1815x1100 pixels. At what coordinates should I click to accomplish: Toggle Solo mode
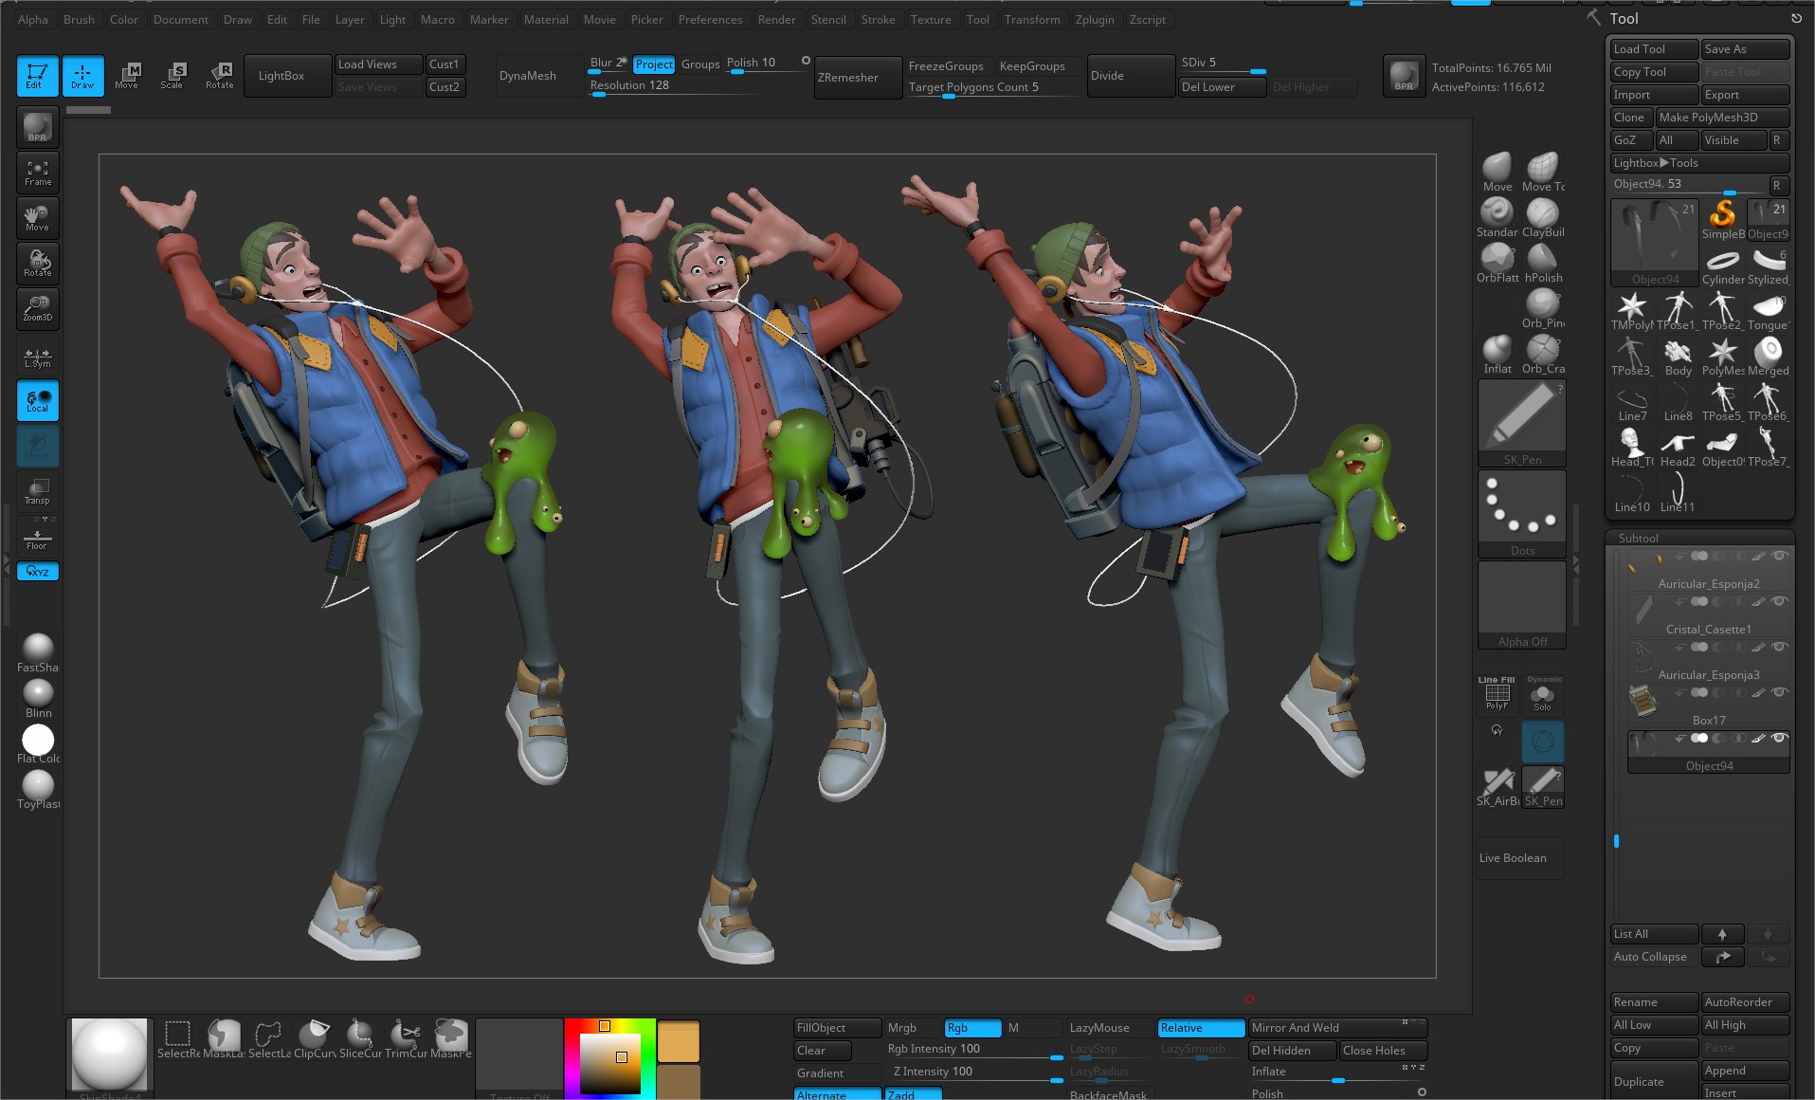1543,694
